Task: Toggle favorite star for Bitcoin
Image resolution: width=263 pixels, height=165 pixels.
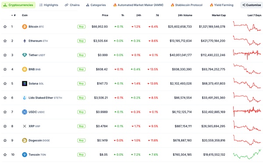Action: point(5,26)
